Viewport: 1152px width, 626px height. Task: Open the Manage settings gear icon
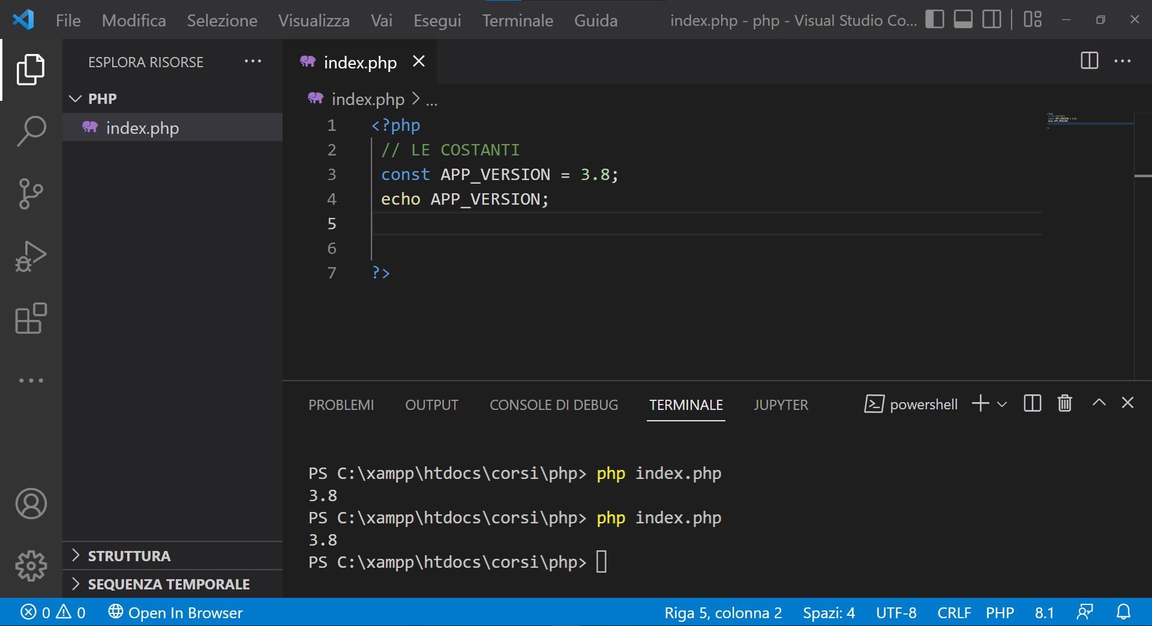(31, 566)
